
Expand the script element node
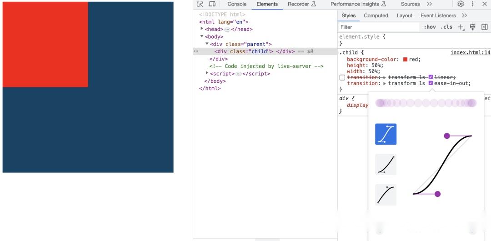click(207, 73)
